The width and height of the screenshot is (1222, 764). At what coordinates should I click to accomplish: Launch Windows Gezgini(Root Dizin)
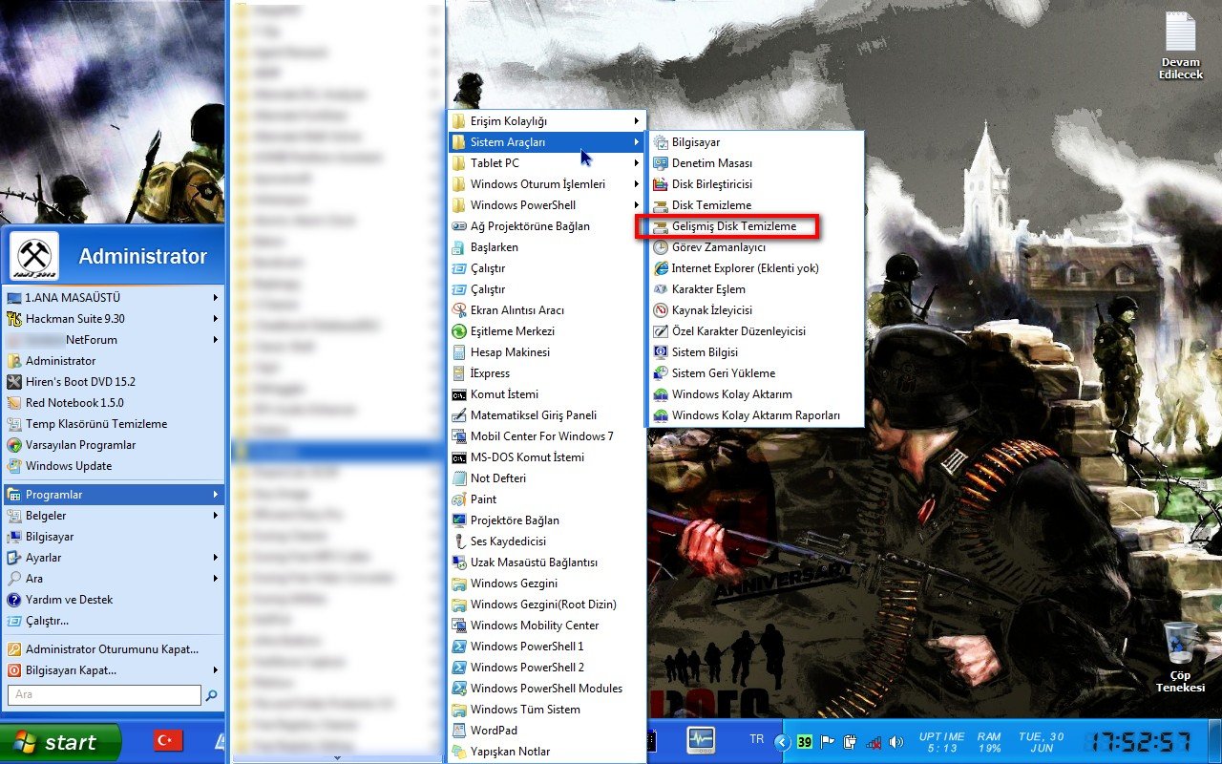pos(546,605)
